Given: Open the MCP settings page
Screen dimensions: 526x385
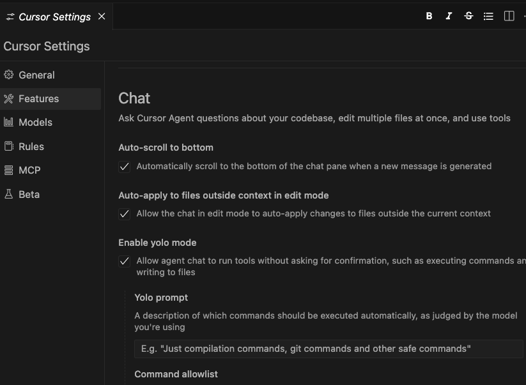Looking at the screenshot, I should (x=29, y=170).
